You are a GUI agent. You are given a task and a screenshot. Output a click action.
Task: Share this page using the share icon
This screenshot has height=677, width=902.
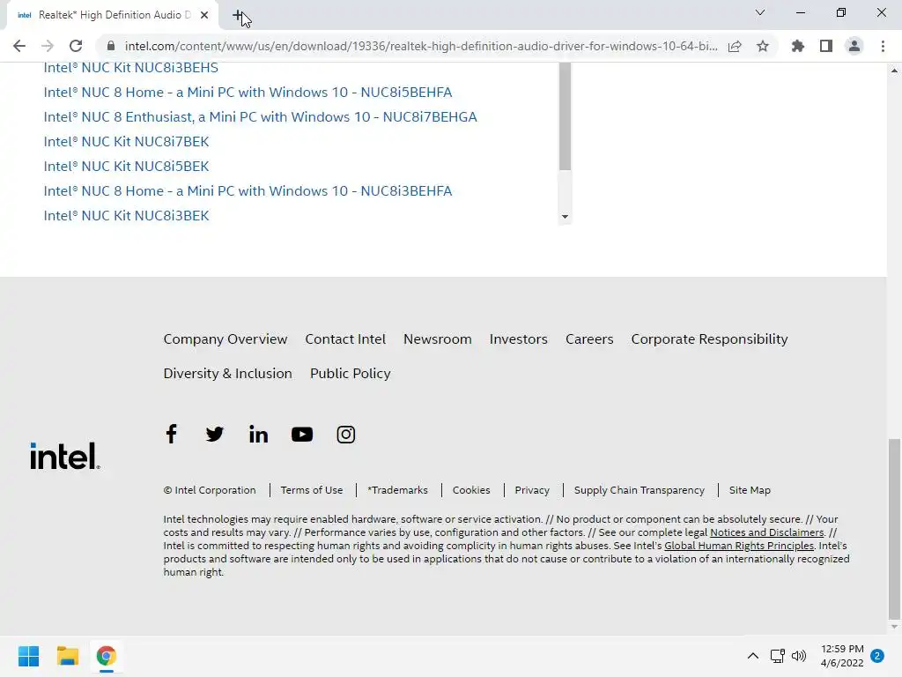pos(735,46)
